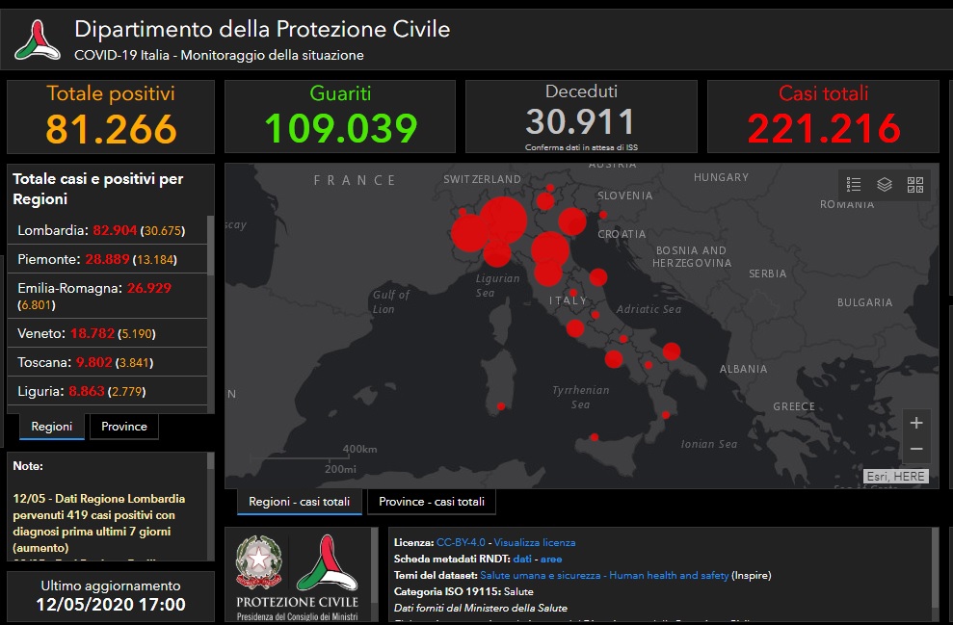The width and height of the screenshot is (953, 625).
Task: Select the Regioni tab under the regions list
Action: tap(52, 427)
